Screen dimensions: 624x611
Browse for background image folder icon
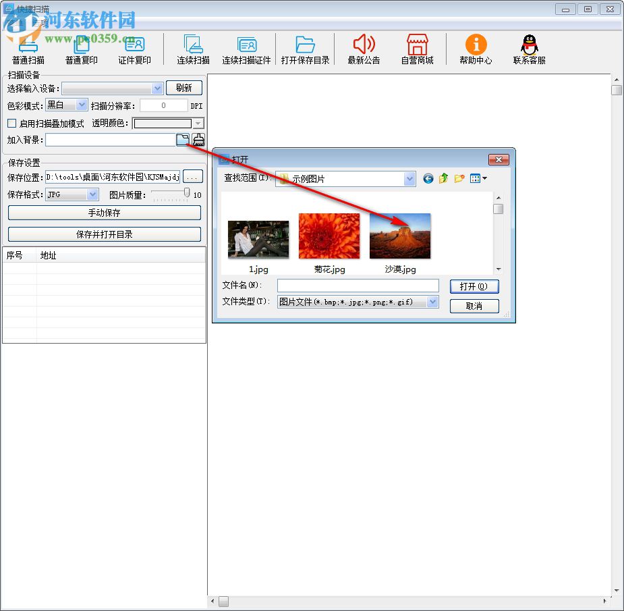tap(183, 139)
